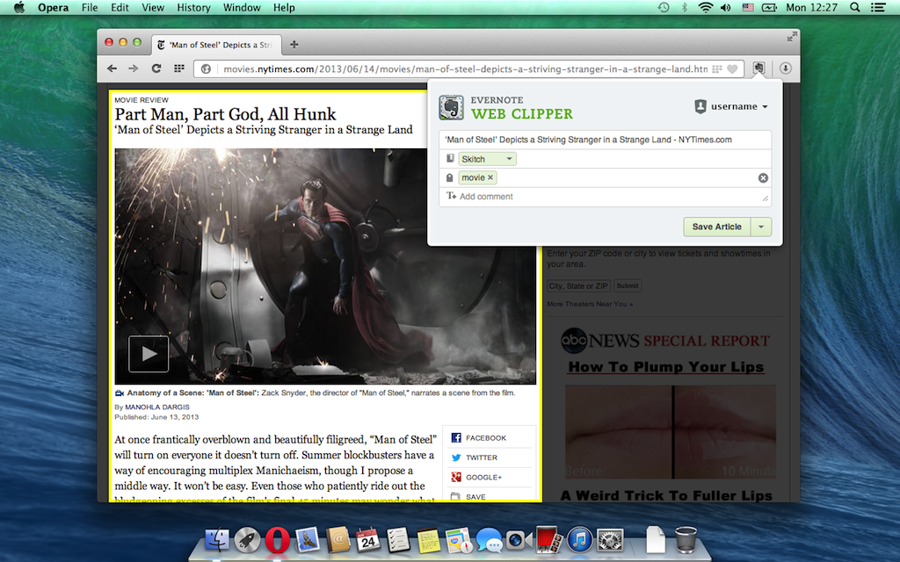Remove the 'movie' tag with its x
The height and width of the screenshot is (562, 900).
490,177
